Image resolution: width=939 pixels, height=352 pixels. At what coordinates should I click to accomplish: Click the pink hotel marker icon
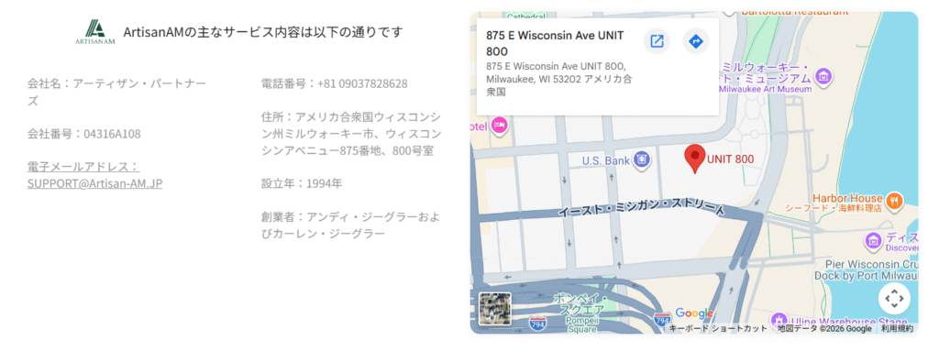pyautogui.click(x=498, y=126)
